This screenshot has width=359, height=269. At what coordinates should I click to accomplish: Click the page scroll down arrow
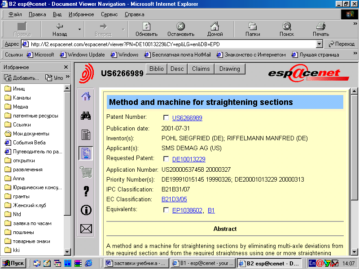[x=354, y=252]
